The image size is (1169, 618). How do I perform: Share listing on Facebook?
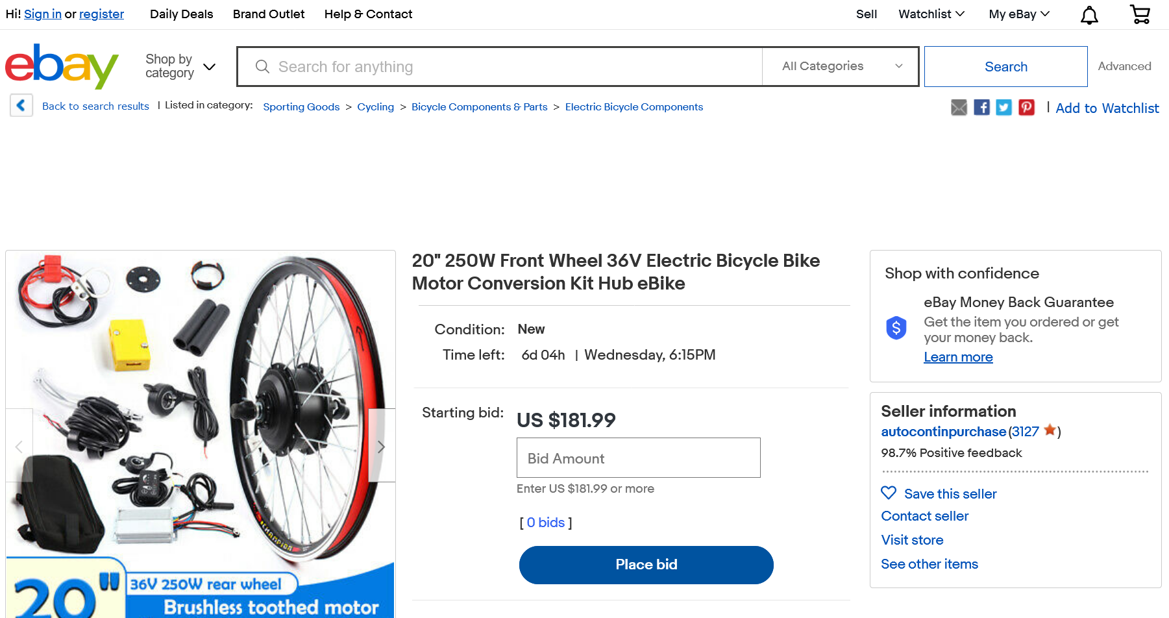tap(981, 108)
